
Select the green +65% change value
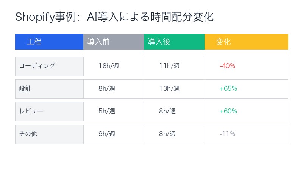[228, 89]
